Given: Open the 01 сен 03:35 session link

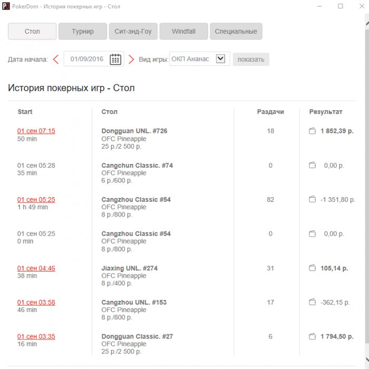Looking at the screenshot, I should tap(36, 337).
